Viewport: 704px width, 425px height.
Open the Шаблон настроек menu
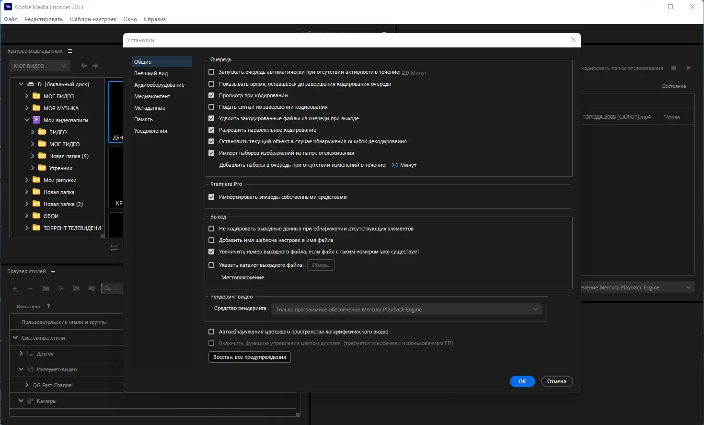[x=93, y=19]
